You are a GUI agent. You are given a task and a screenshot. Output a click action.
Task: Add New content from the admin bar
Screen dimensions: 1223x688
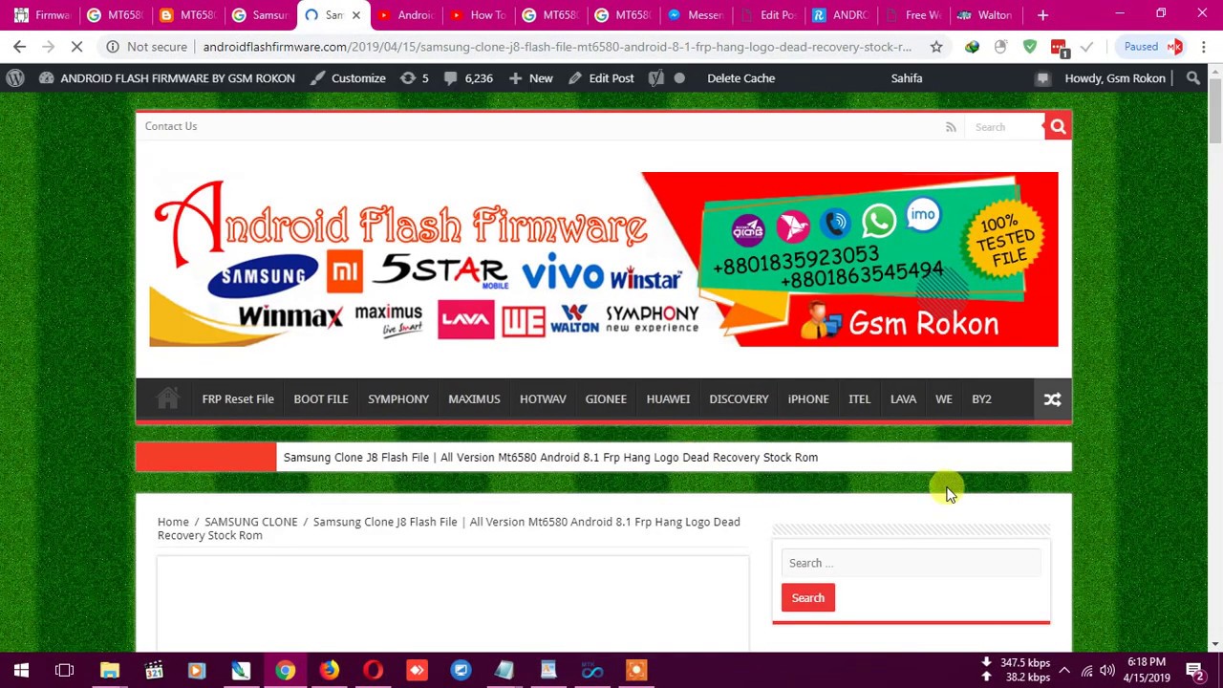(x=530, y=78)
